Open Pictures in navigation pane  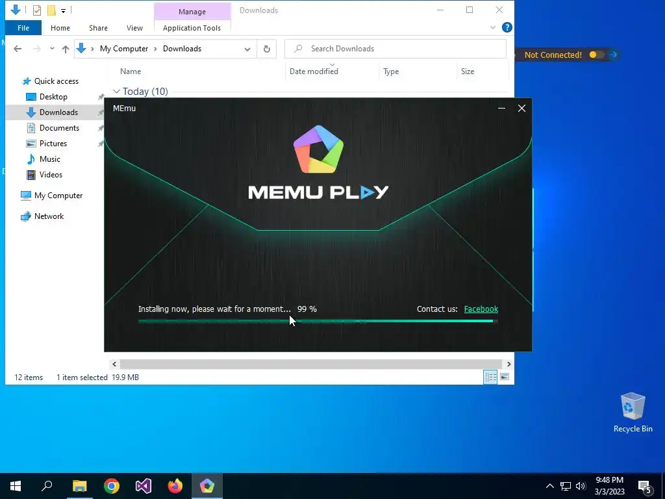click(53, 144)
